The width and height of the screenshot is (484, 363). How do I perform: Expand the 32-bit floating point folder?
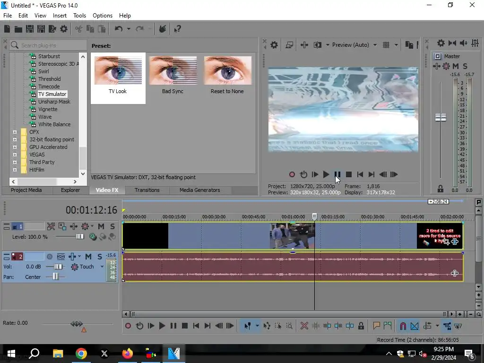(15, 139)
